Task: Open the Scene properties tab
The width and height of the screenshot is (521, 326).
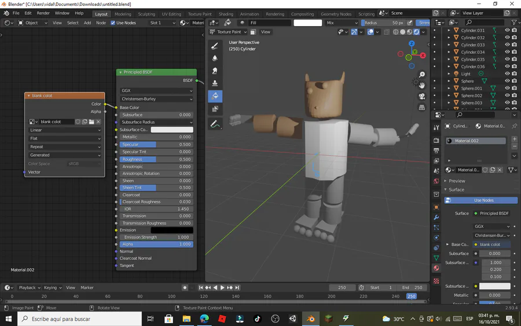Action: tap(436, 171)
